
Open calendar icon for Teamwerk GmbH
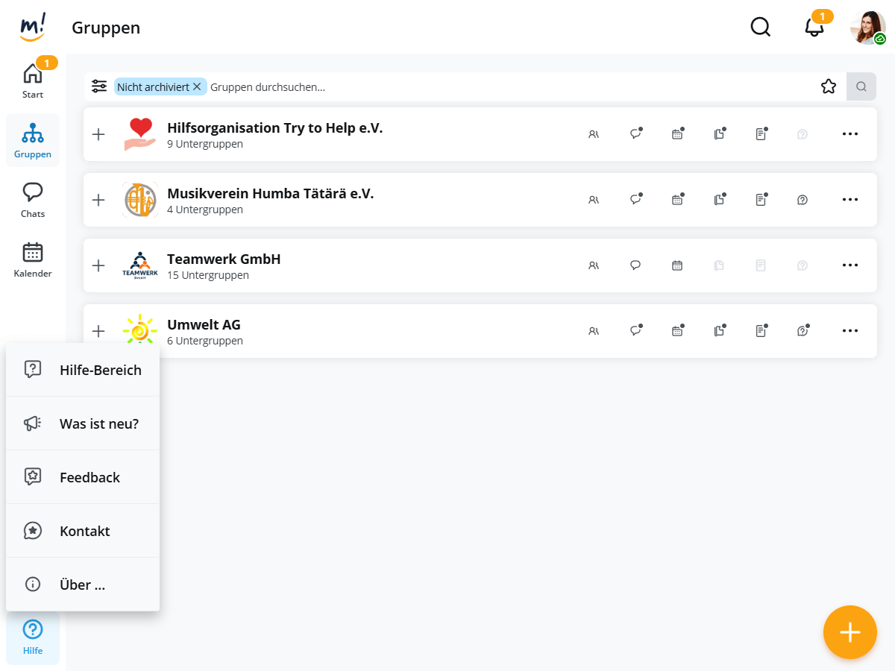[677, 265]
